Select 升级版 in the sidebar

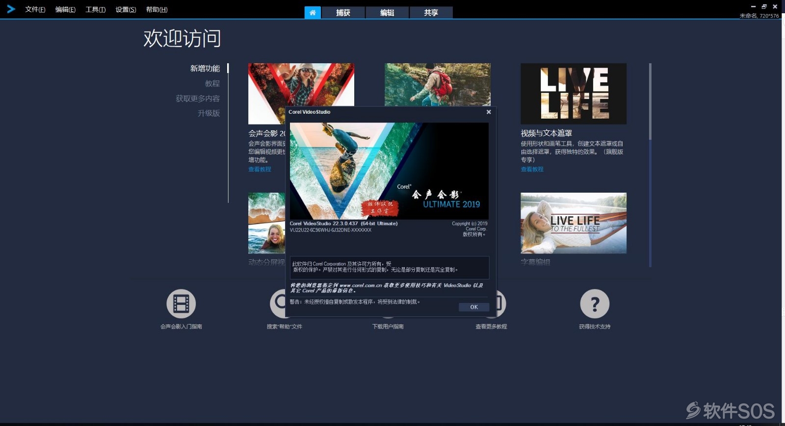coord(209,113)
